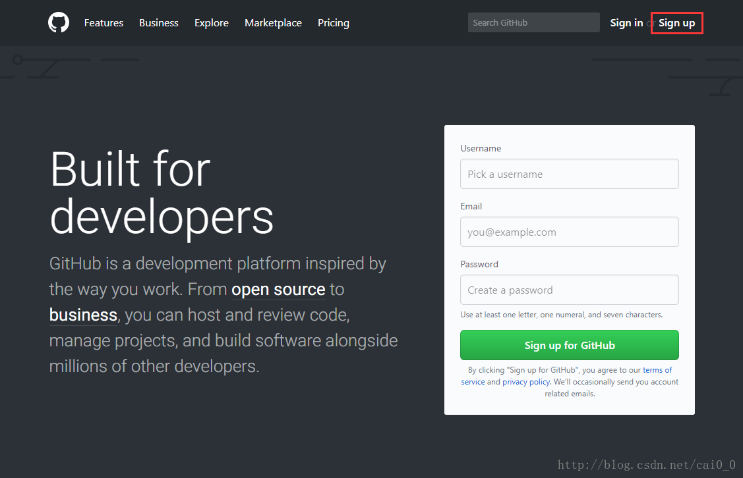This screenshot has height=478, width=743.
Task: View GitHub Pricing plans
Action: coord(333,22)
